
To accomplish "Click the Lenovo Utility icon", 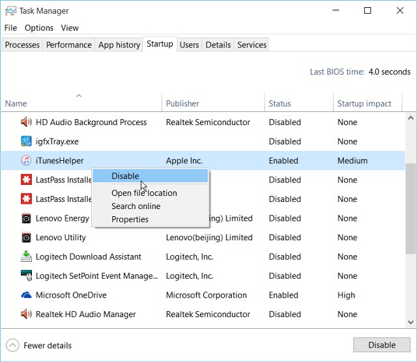I will pyautogui.click(x=26, y=238).
